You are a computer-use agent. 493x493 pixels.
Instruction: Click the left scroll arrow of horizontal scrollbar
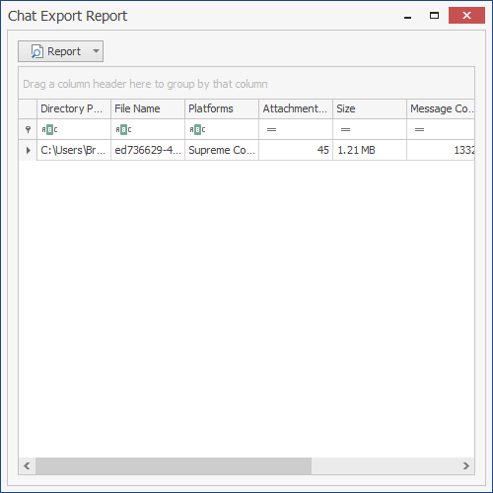(x=27, y=465)
